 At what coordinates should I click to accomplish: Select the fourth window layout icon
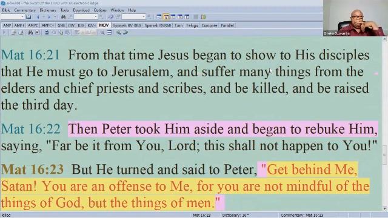pyautogui.click(x=180, y=17)
